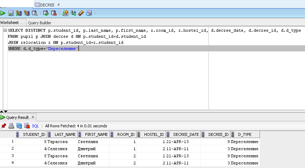This screenshot has width=305, height=168.
Task: Click the SQL link in result toolbar
Action: pos(35,126)
